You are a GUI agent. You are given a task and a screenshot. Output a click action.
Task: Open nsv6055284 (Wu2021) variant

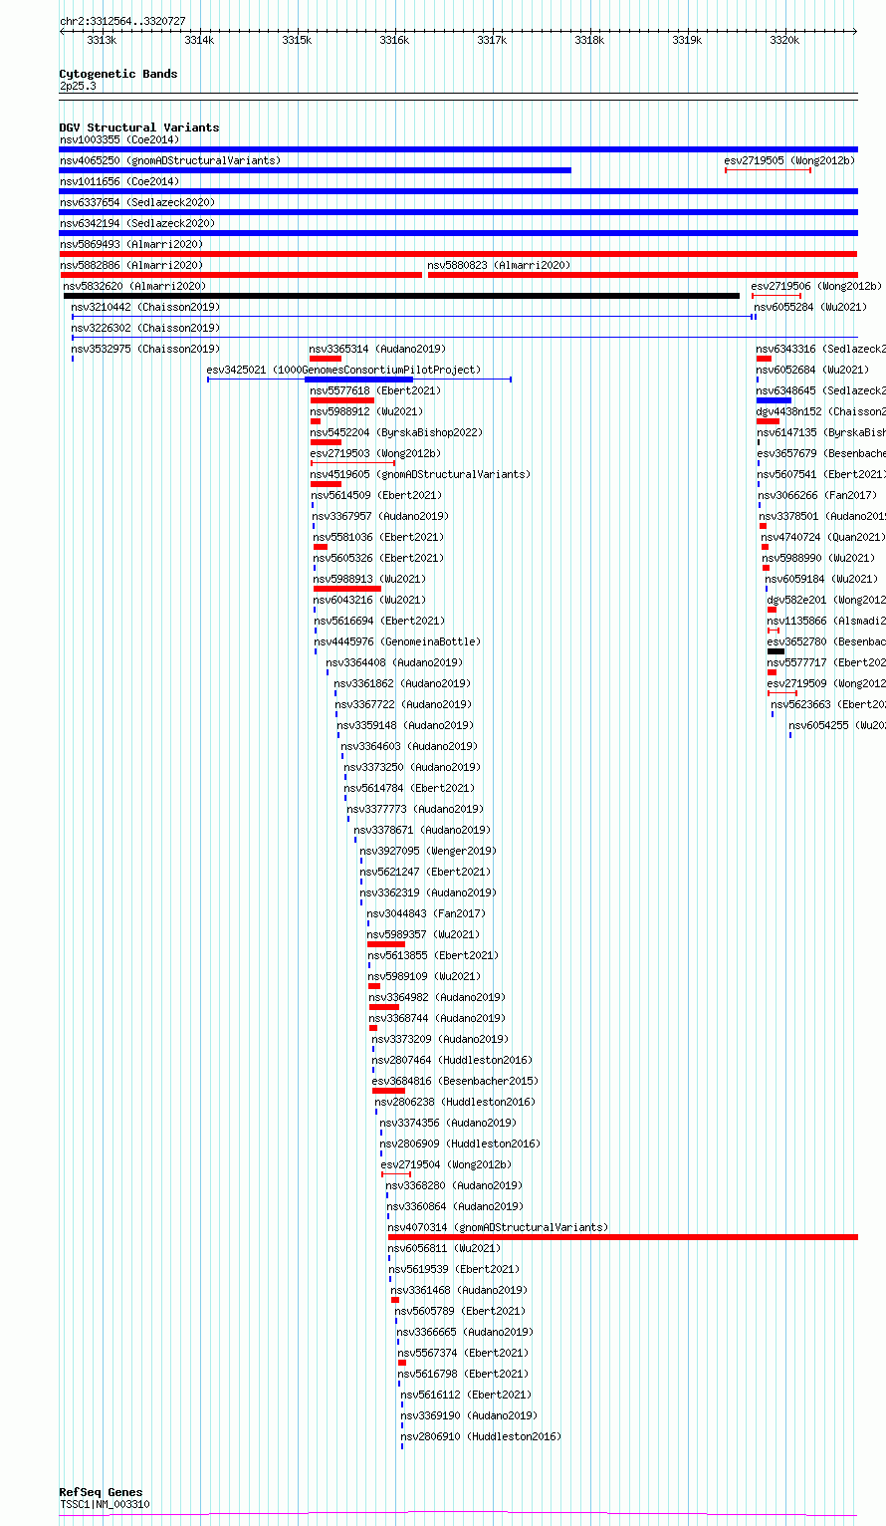[811, 307]
